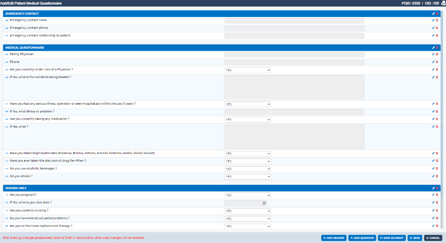Click the printer icon in the top bar
Viewport: 446px width, 243px height.
pos(443,3)
